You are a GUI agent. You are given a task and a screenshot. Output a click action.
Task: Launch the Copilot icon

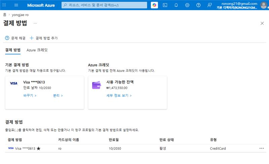(154, 5)
